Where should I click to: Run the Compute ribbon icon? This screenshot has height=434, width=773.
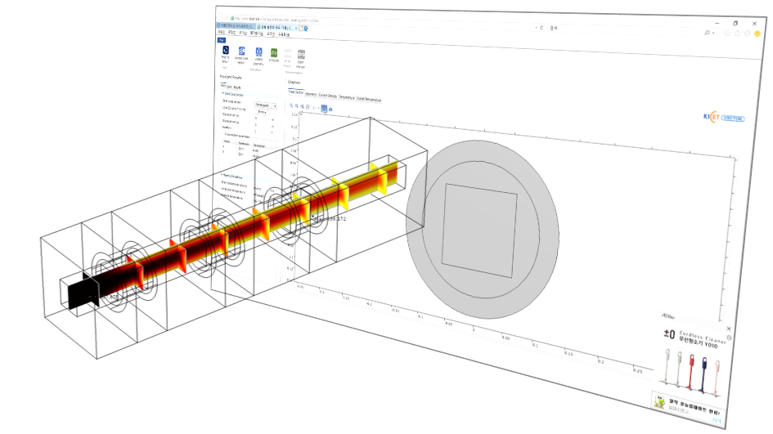pos(274,53)
